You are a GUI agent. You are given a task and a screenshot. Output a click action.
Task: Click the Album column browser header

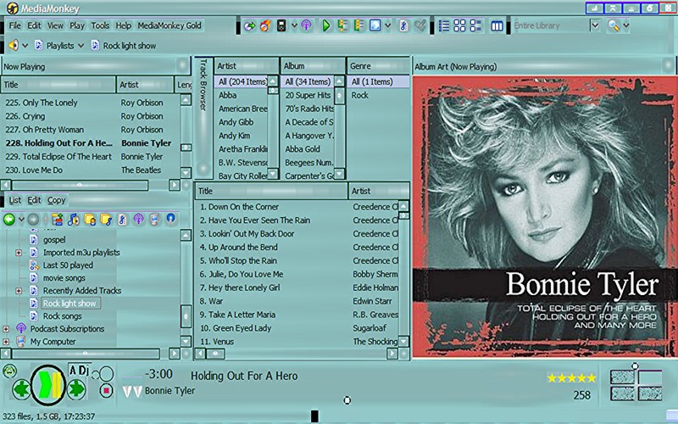click(313, 66)
